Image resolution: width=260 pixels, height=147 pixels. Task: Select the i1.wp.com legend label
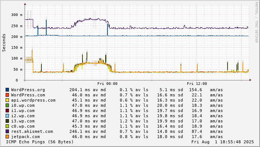(x=23, y=111)
